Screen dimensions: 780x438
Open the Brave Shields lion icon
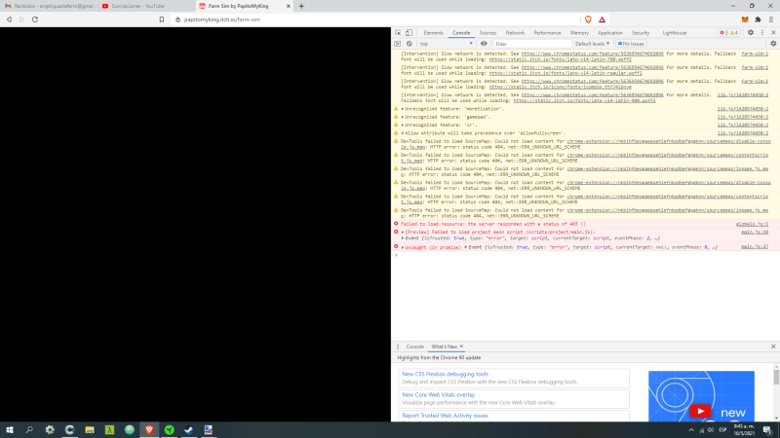588,19
